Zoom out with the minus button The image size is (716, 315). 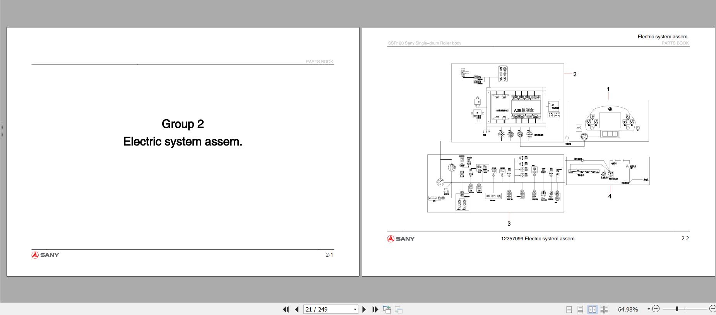tap(656, 309)
